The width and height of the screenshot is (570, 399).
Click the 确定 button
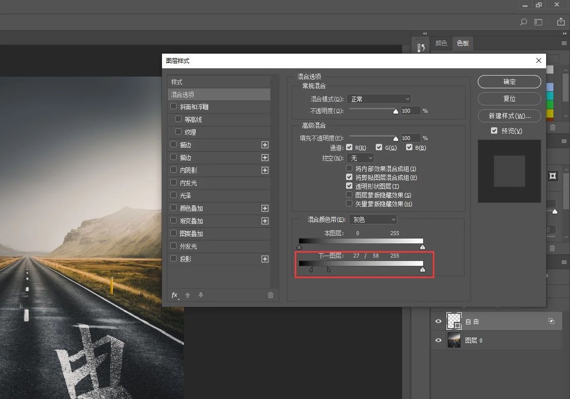tap(509, 82)
